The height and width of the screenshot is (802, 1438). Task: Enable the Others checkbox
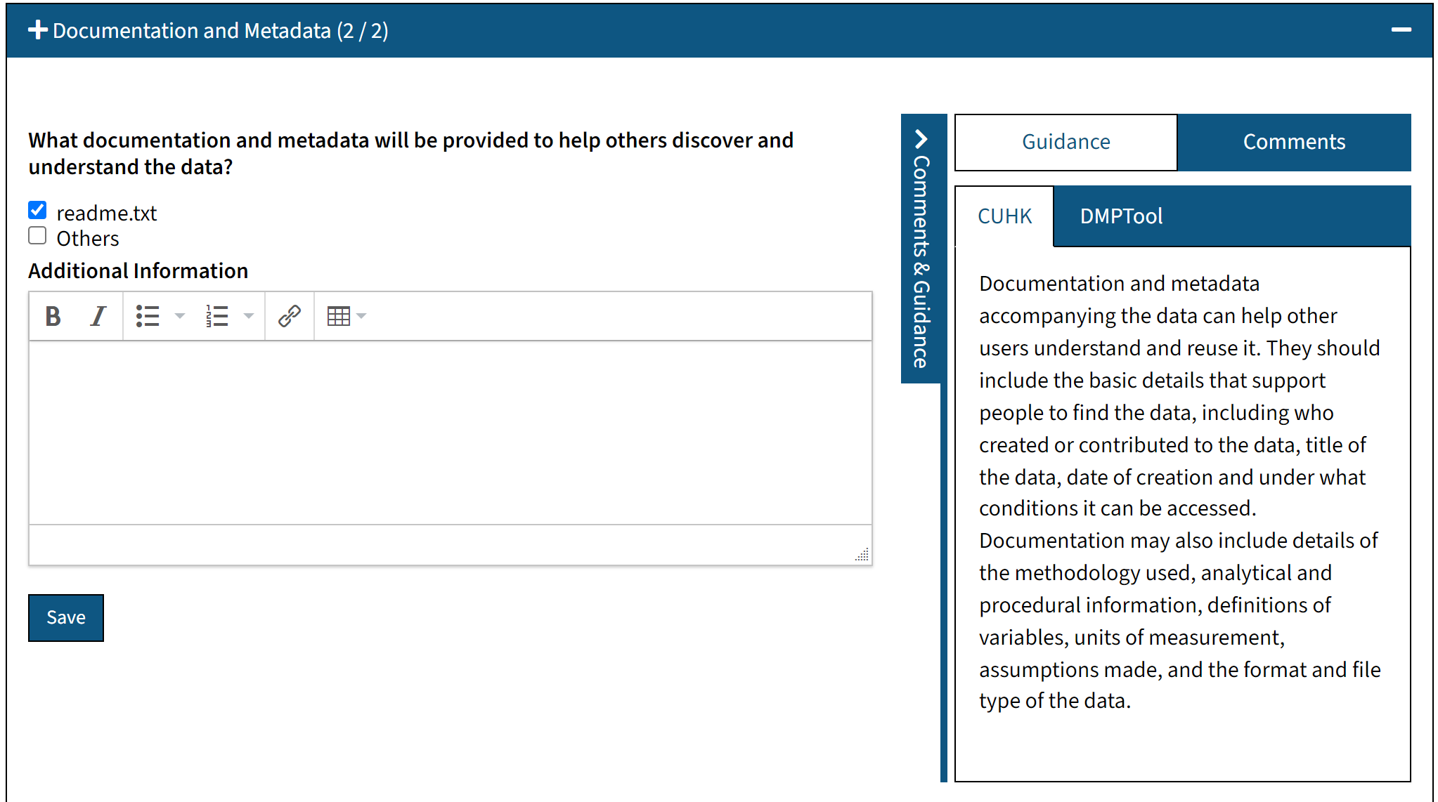tap(37, 235)
